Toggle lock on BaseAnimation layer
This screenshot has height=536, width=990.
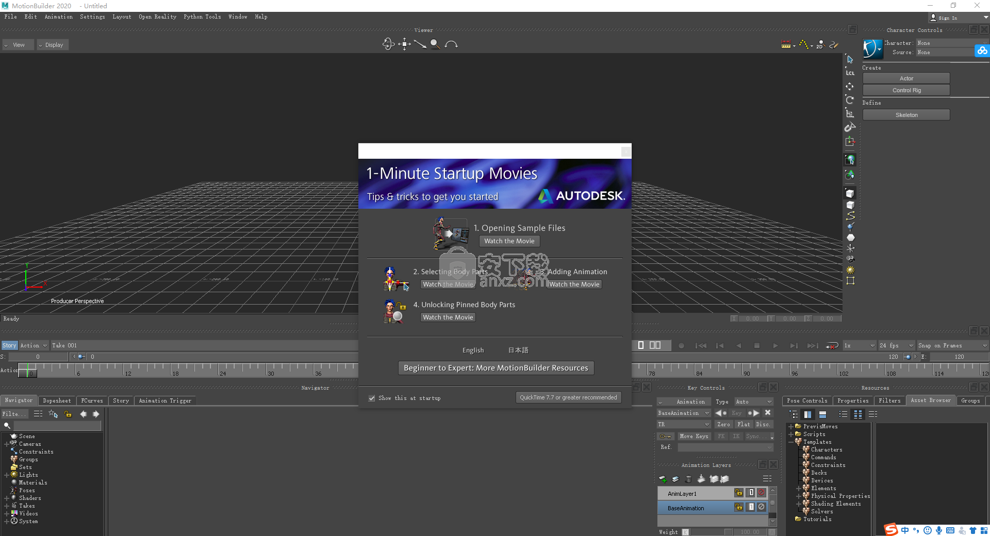pos(739,507)
